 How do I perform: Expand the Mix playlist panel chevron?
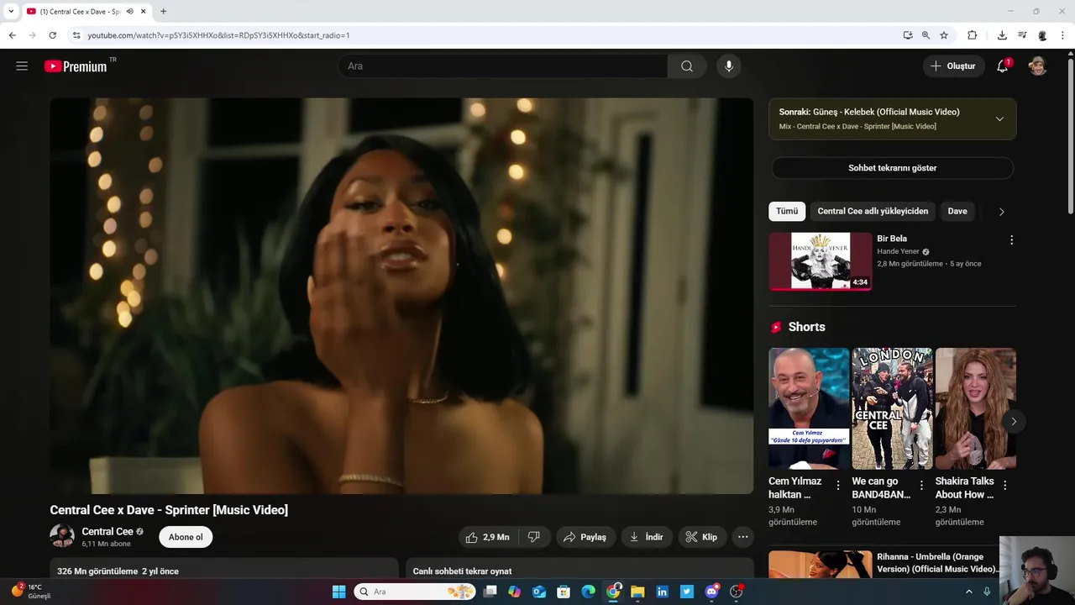(999, 118)
